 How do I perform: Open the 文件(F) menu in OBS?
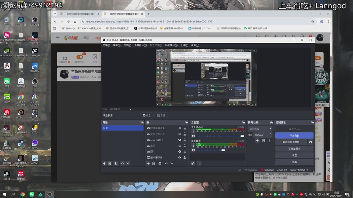pos(106,45)
